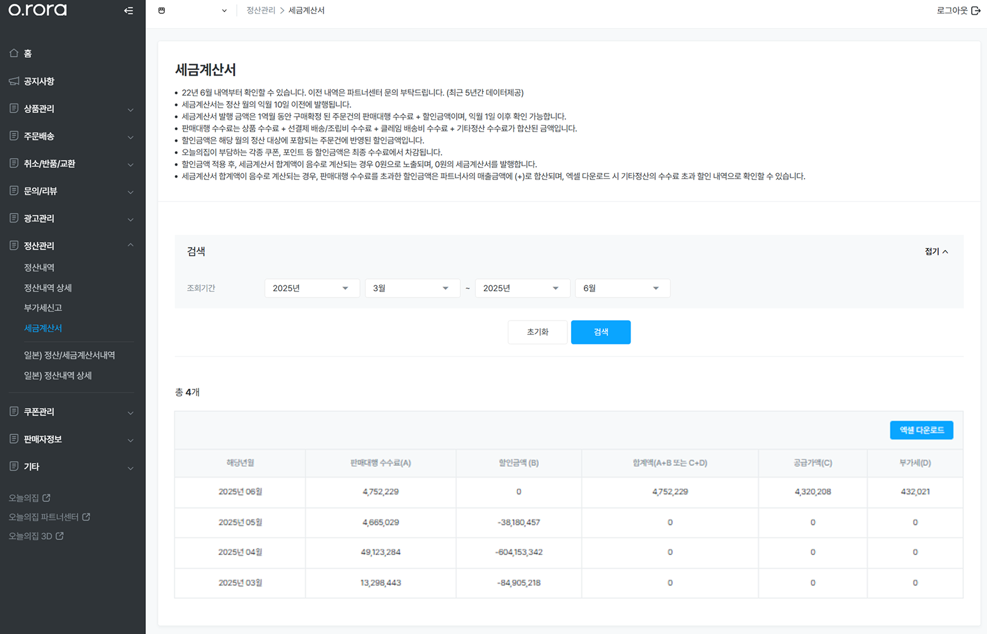Click the 초기화 reset button
Screen dimensions: 987x634
(x=538, y=332)
